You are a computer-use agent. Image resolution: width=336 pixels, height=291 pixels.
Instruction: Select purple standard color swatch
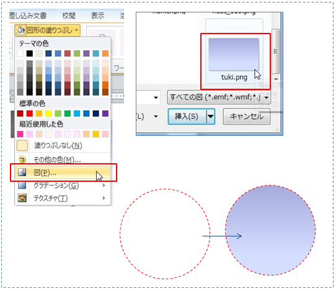(x=105, y=114)
